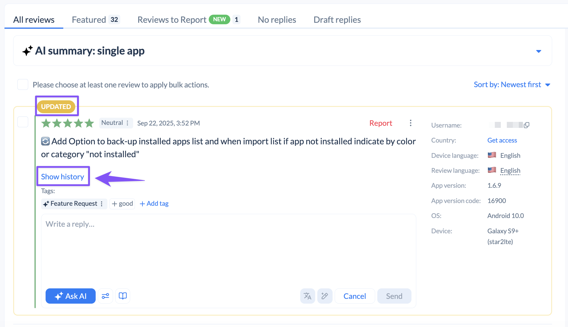Viewport: 568px width, 327px height.
Task: Click Add tag
Action: 154,204
